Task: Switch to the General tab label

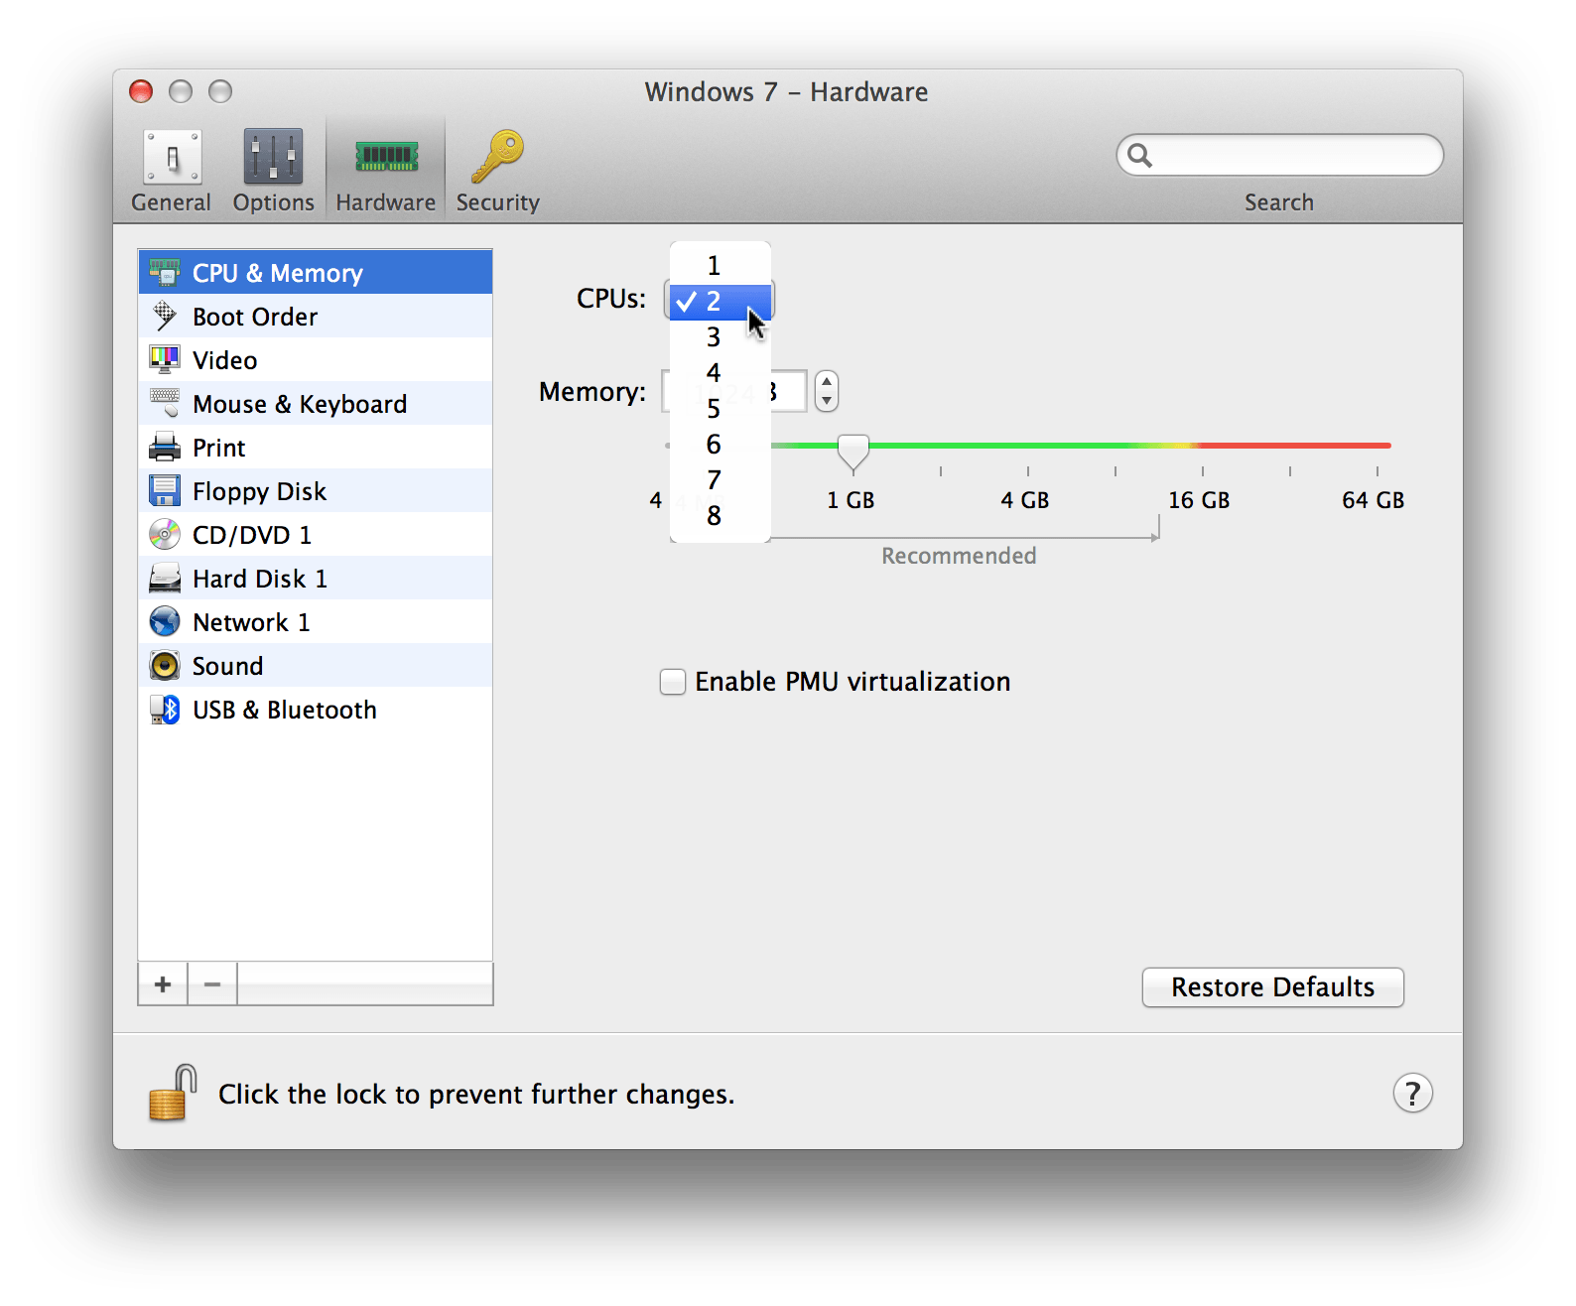Action: pos(171,202)
